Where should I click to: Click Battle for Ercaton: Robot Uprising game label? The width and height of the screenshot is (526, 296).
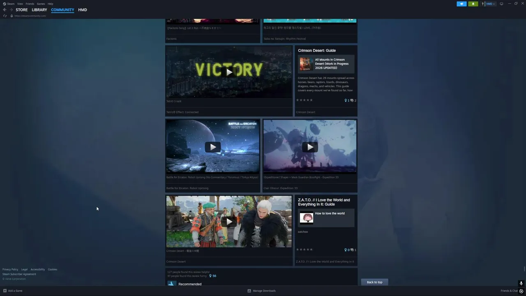(x=187, y=188)
